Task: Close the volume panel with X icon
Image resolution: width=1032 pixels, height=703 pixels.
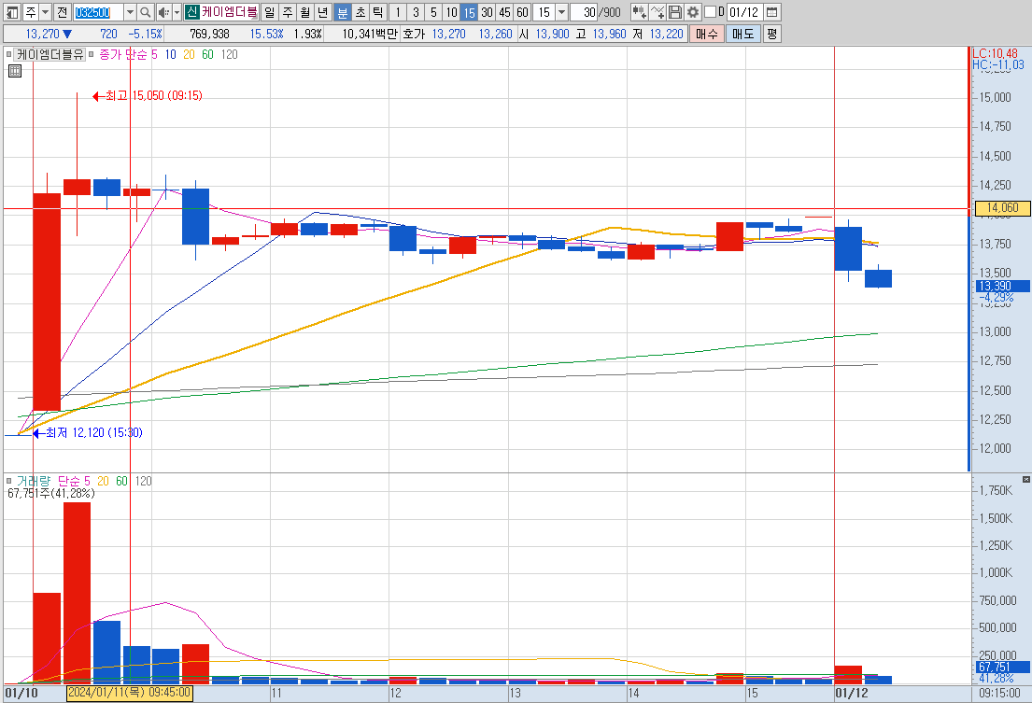Action: click(1026, 480)
